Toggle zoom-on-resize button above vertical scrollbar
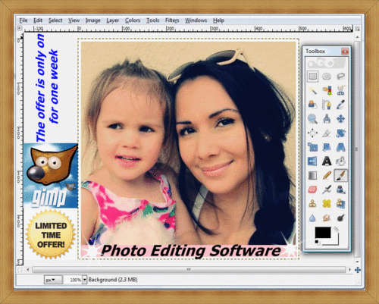This screenshot has width=379, height=304. (357, 29)
